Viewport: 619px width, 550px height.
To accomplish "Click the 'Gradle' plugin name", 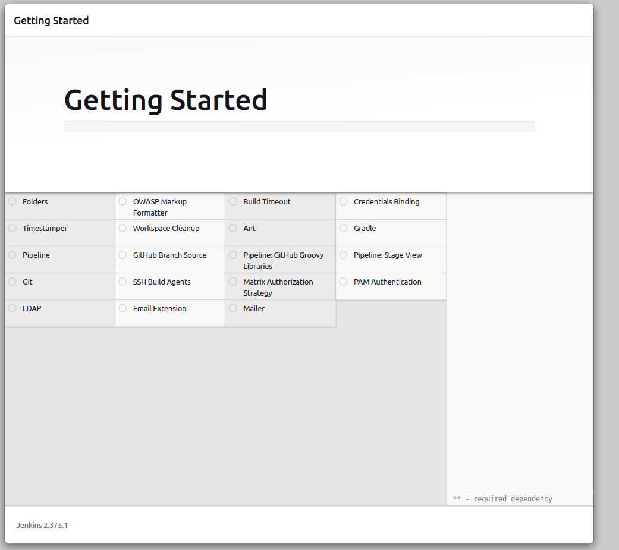I will [x=365, y=228].
